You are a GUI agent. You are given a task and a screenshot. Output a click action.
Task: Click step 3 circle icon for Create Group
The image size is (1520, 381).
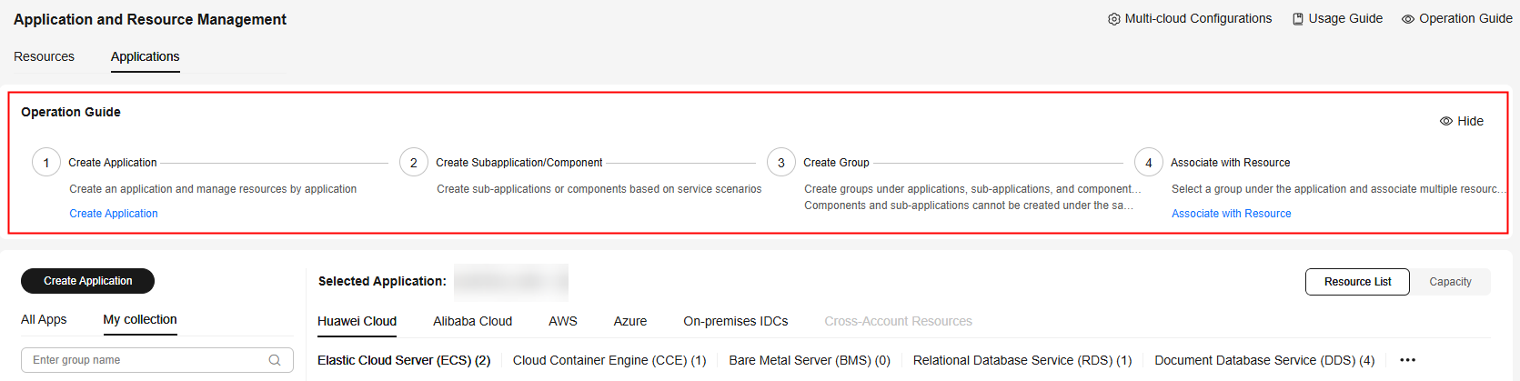(x=781, y=163)
